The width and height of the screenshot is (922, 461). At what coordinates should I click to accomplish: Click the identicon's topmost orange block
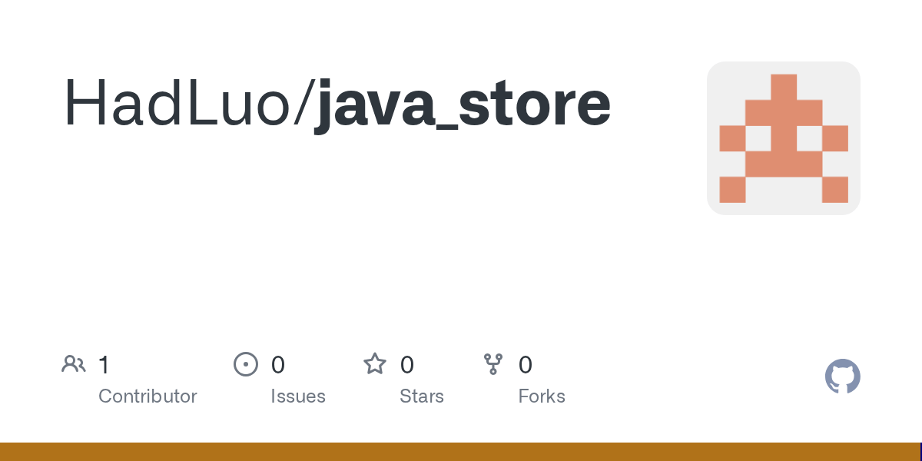click(784, 87)
